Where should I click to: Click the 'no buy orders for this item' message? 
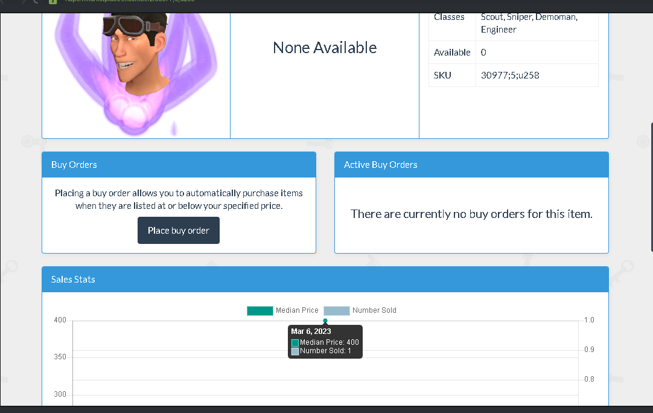tap(471, 214)
